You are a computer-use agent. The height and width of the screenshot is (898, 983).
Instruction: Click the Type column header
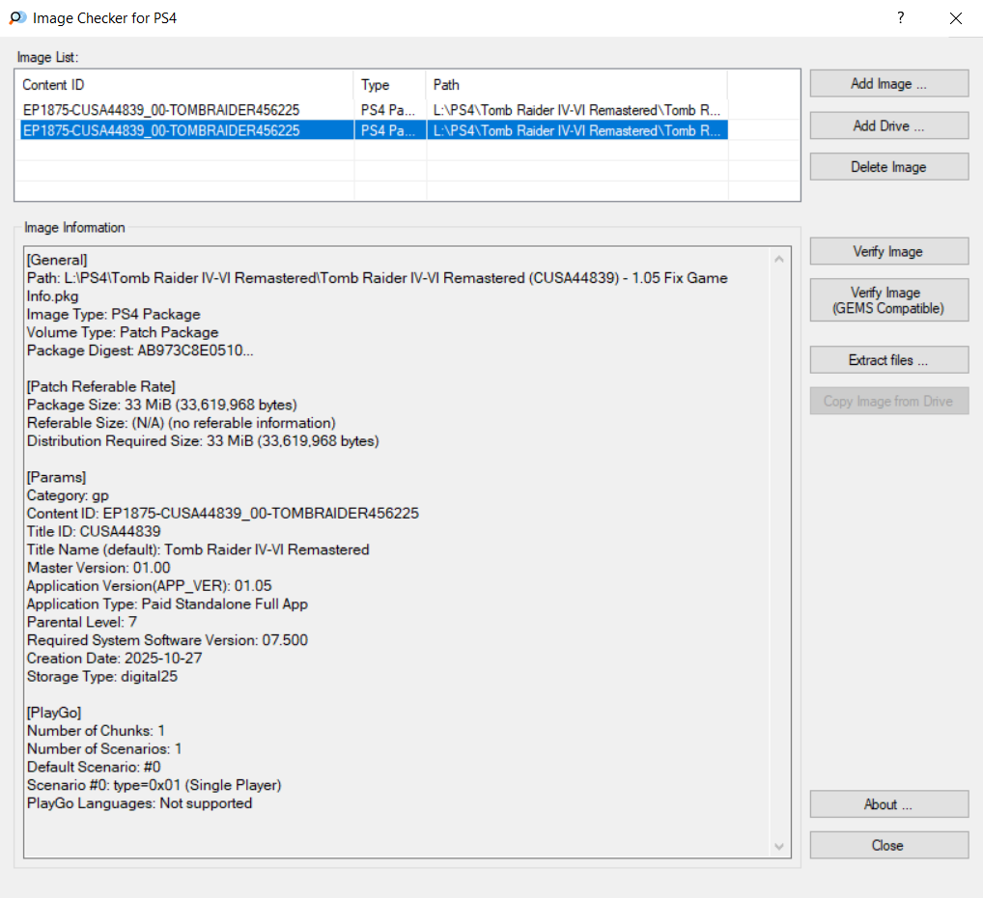[x=389, y=85]
